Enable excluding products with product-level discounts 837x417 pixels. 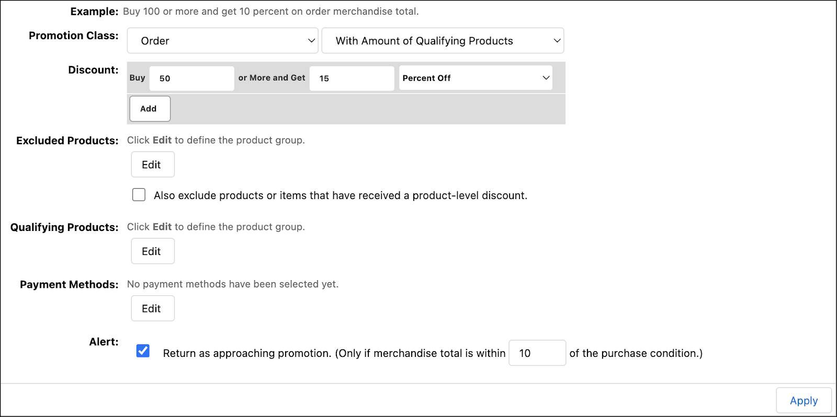click(139, 194)
